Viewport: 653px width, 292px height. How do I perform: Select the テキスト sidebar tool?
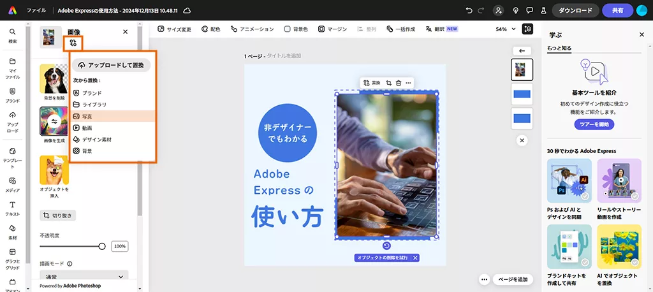13,208
